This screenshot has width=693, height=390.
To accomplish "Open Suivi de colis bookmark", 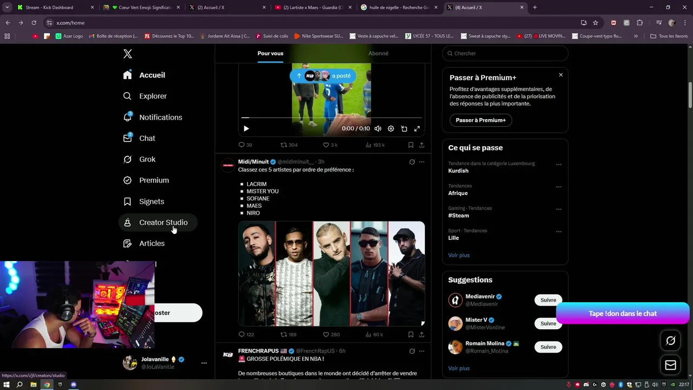I will (x=272, y=36).
